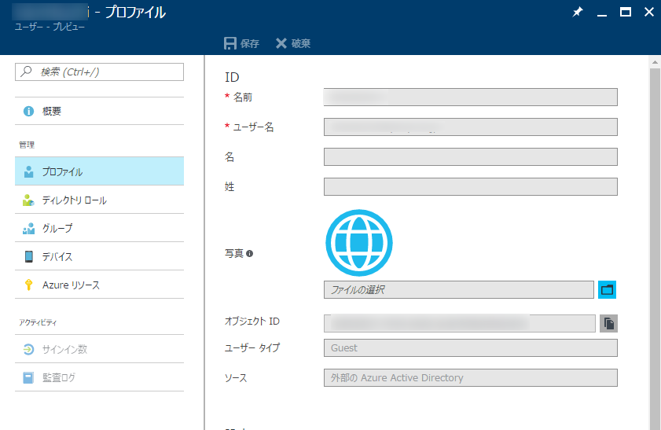Click the 姓 surname input field

(470, 186)
